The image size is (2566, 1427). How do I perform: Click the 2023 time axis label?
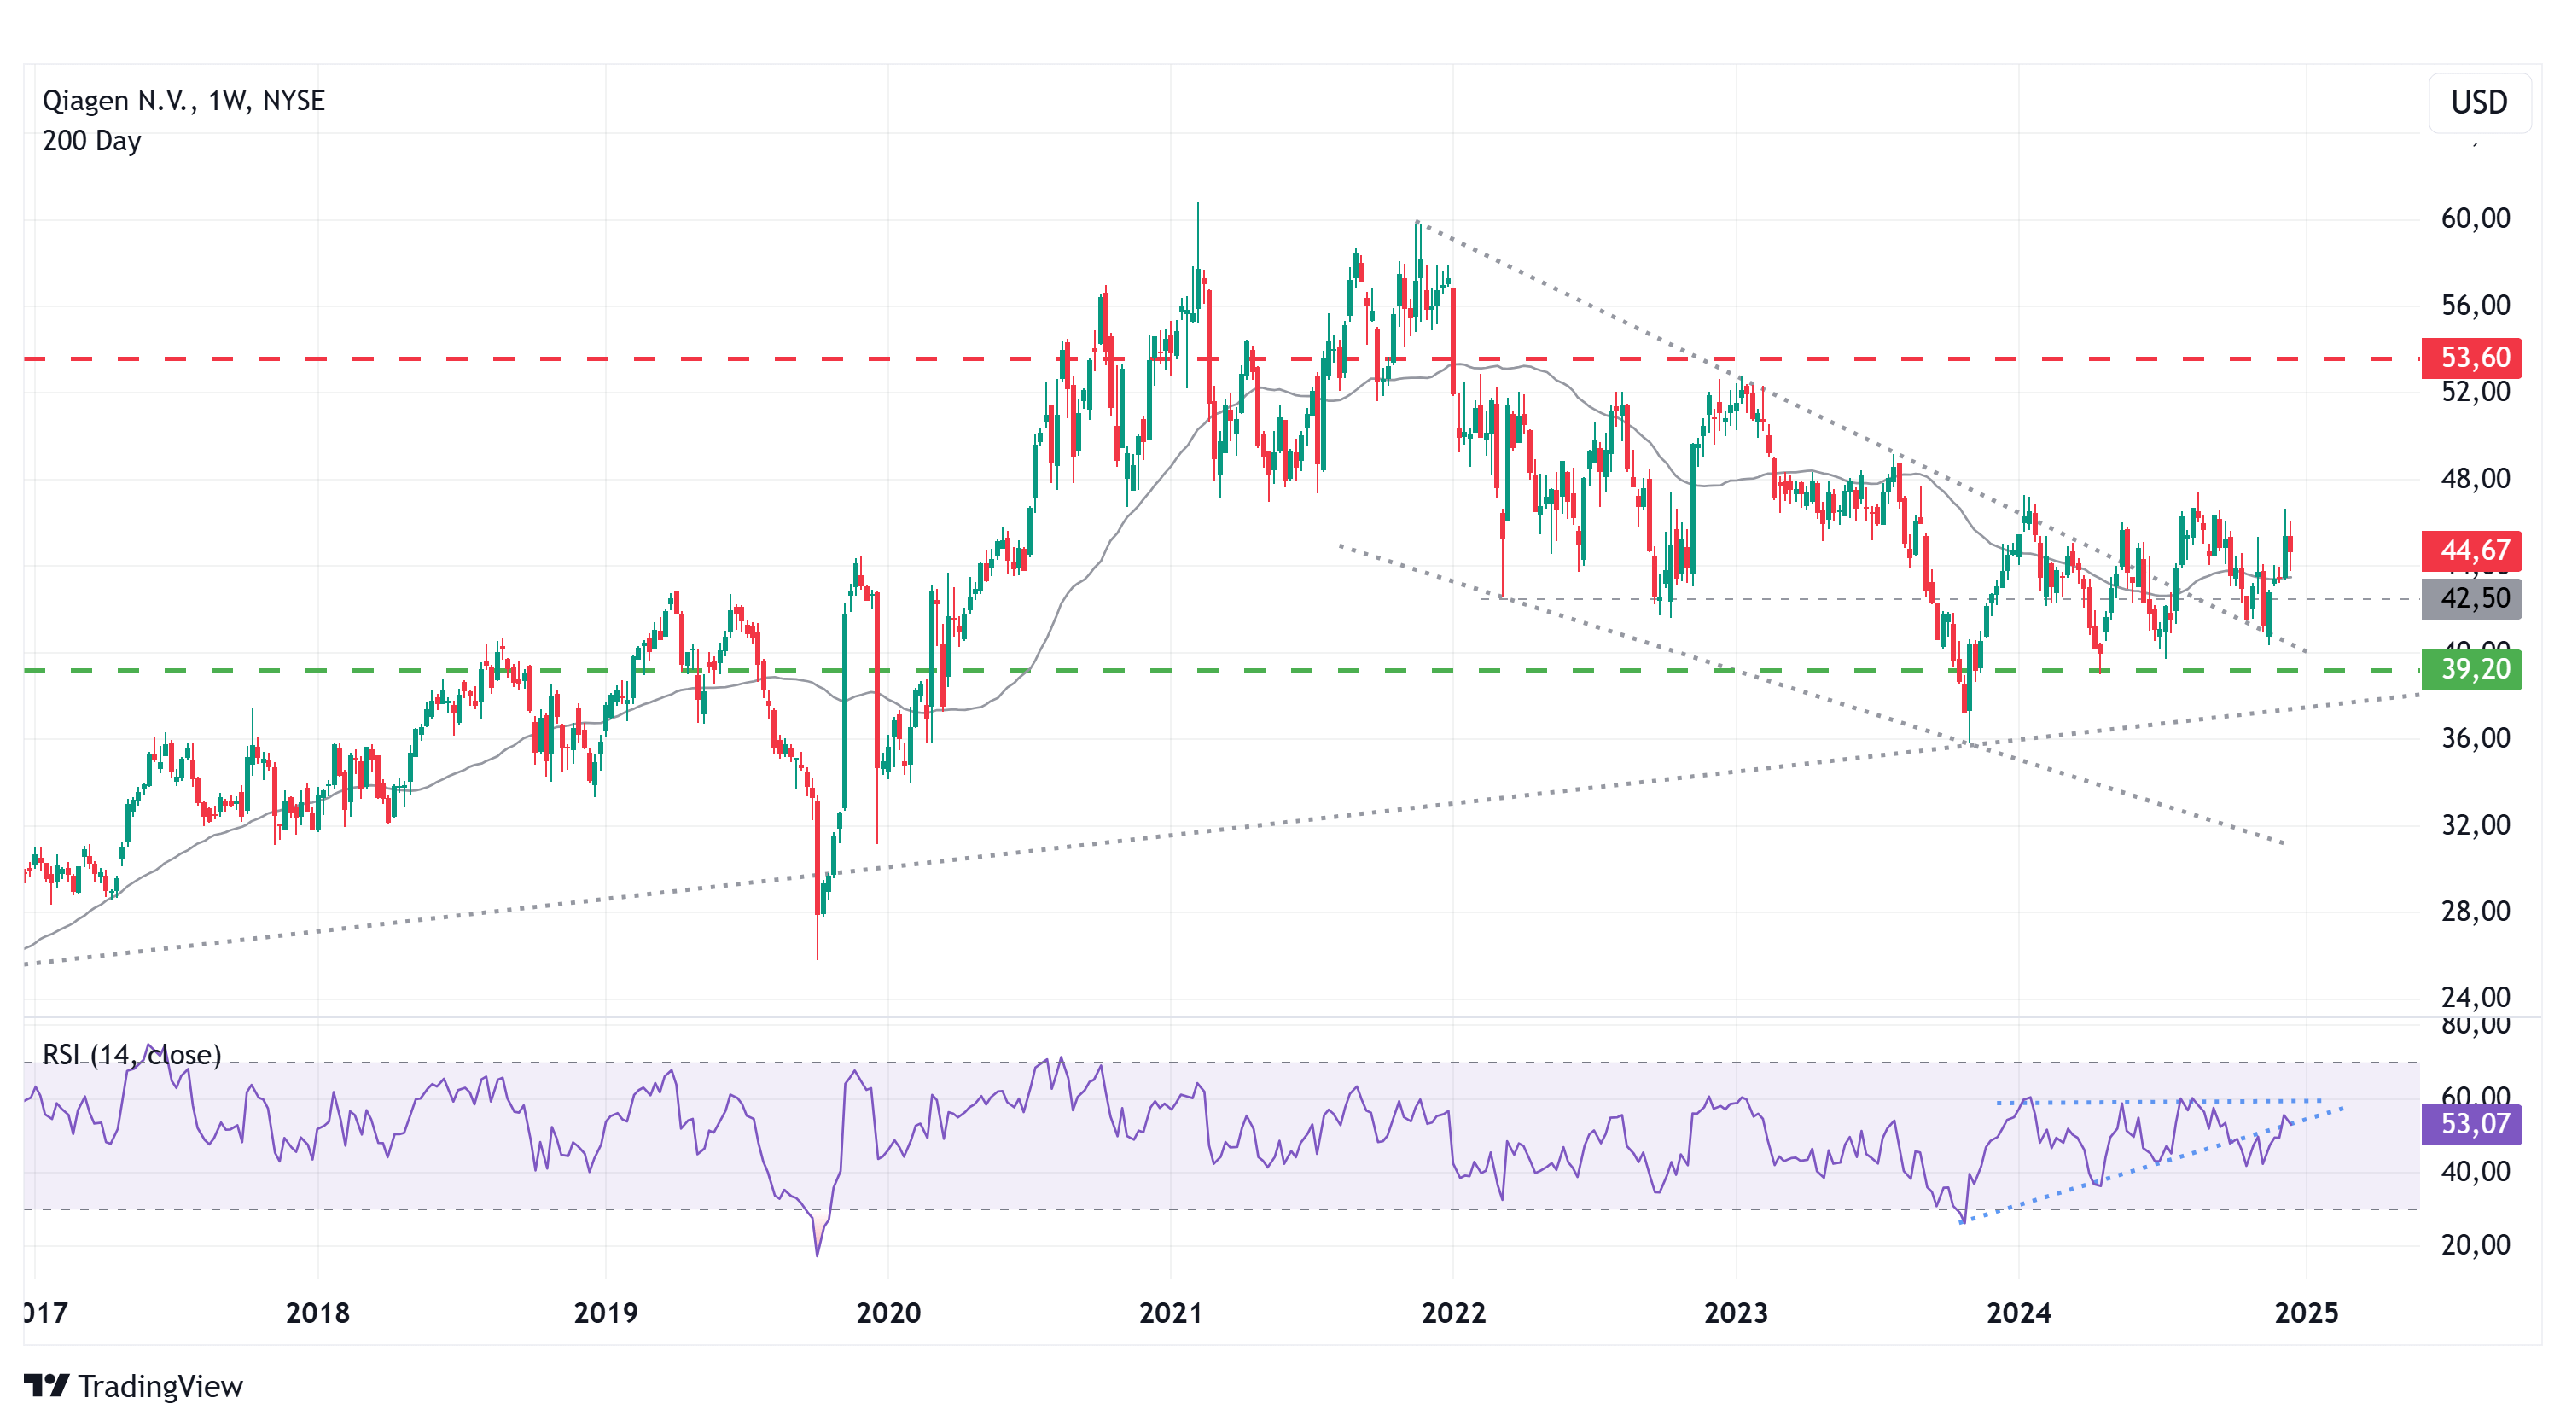pos(1737,1313)
